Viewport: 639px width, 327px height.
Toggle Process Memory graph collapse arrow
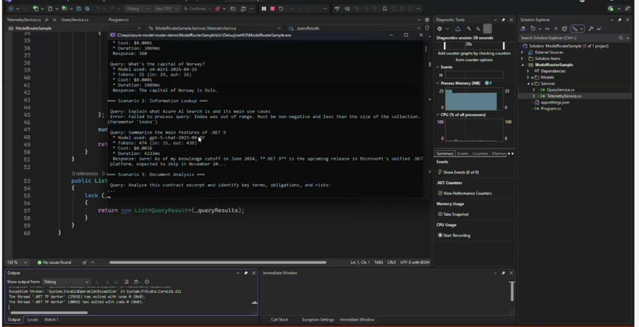437,83
